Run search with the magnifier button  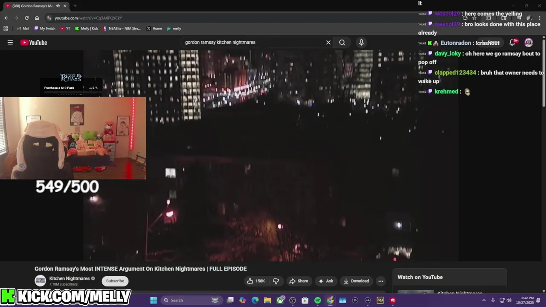tap(342, 42)
